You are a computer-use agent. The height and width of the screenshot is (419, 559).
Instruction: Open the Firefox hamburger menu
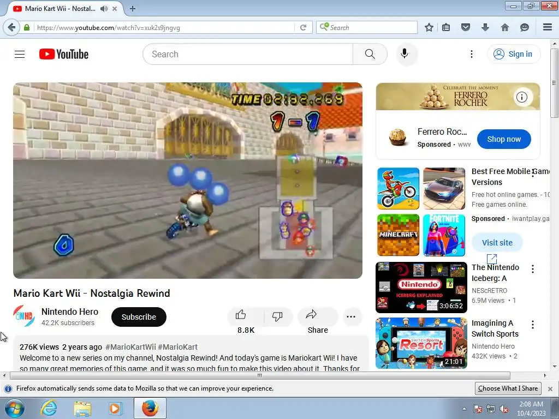548,27
